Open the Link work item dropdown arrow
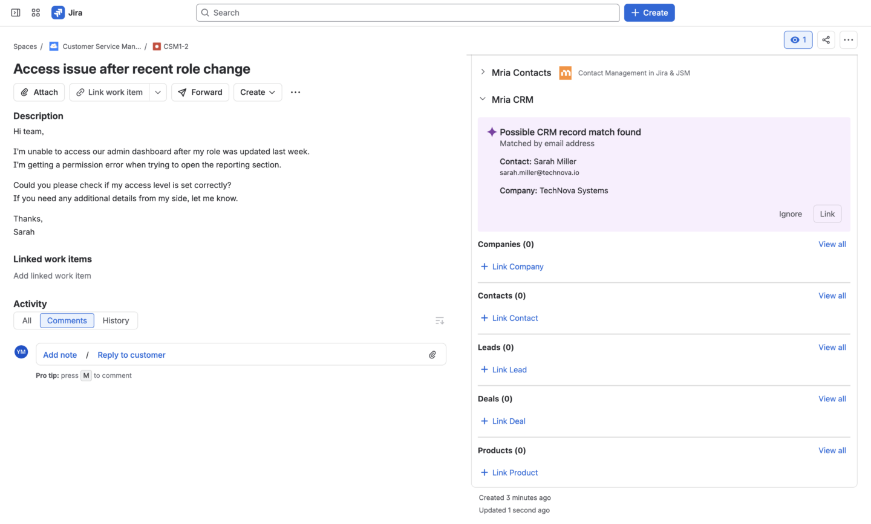 pyautogui.click(x=158, y=92)
